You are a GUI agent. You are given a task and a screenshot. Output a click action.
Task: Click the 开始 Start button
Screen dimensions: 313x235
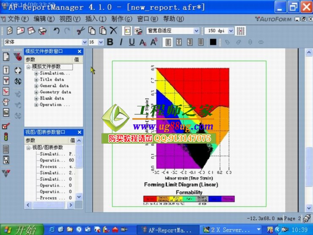(x=21, y=230)
